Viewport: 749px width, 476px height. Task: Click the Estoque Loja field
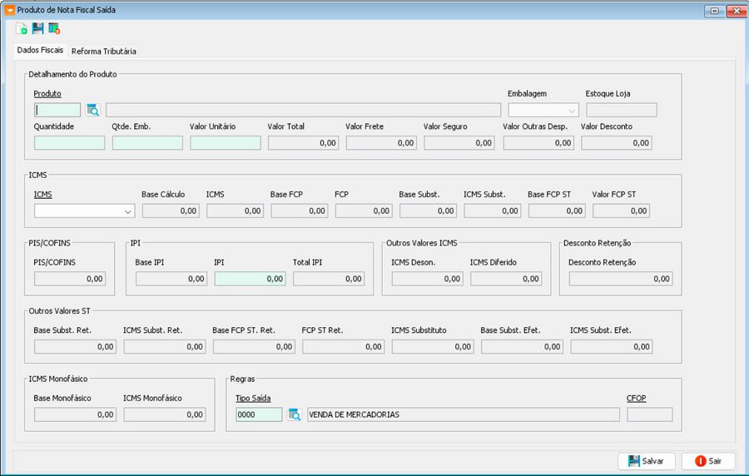click(622, 111)
